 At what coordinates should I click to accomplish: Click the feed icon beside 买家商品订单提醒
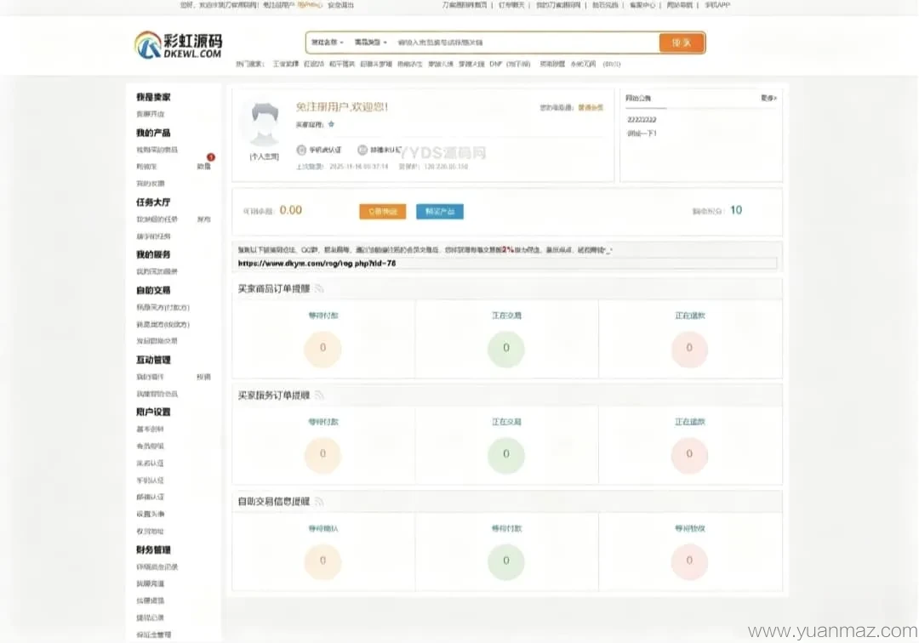pyautogui.click(x=319, y=288)
